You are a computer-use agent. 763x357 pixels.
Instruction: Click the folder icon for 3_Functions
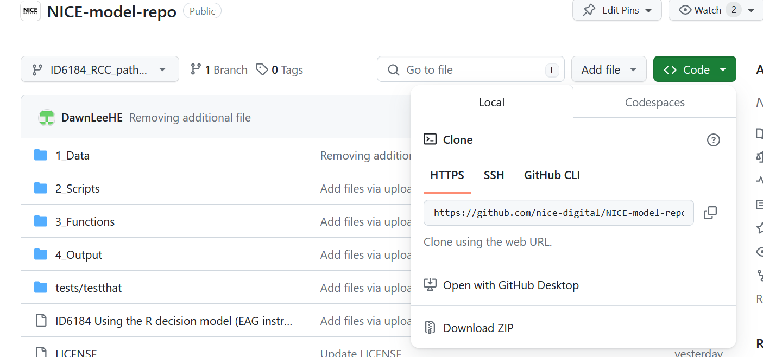[x=41, y=221]
